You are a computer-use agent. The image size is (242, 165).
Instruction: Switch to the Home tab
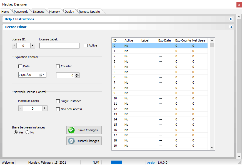(x=5, y=12)
